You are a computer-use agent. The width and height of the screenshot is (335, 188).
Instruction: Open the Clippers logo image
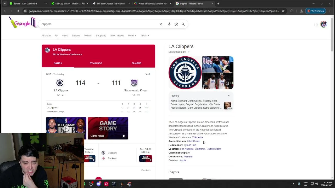point(185,73)
